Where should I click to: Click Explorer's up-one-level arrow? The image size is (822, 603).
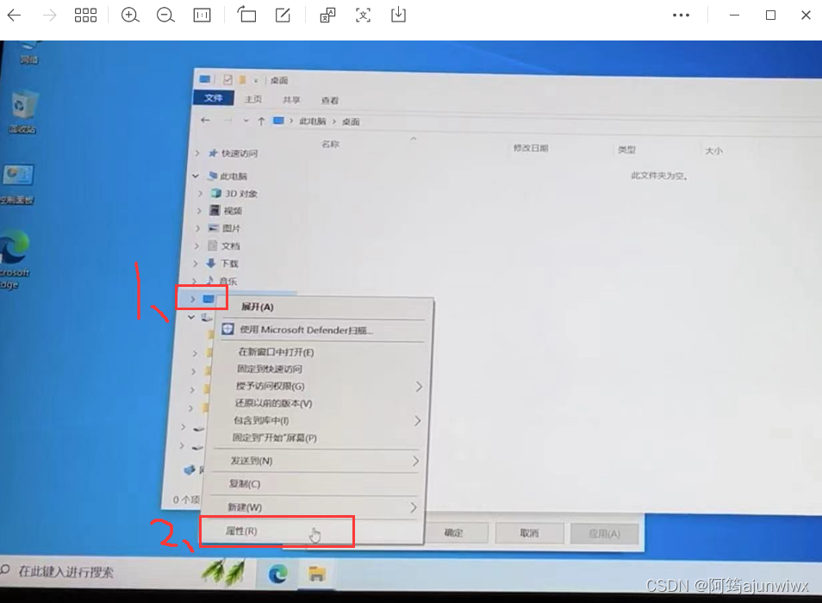(x=260, y=121)
